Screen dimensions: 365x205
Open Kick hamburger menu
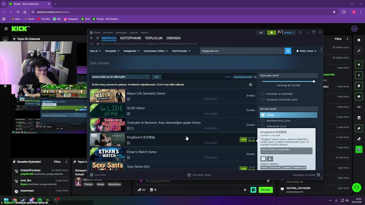point(6,29)
